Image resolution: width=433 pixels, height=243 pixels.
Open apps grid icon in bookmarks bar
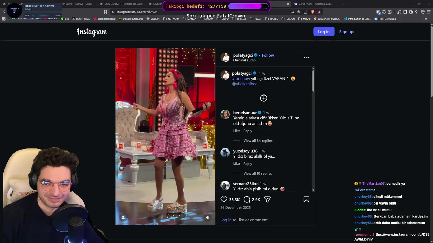coord(4,19)
